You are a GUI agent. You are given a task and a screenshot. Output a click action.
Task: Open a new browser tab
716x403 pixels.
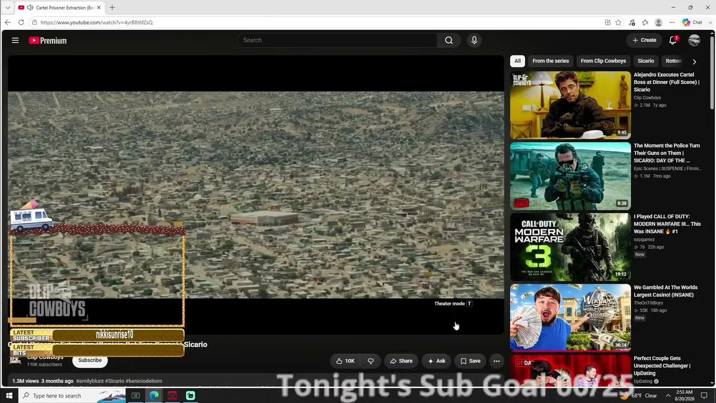112,7
